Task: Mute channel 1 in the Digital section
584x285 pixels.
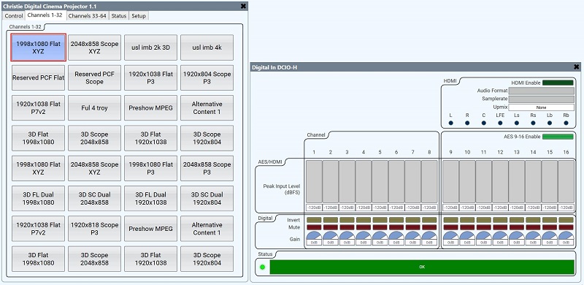Action: click(x=314, y=227)
